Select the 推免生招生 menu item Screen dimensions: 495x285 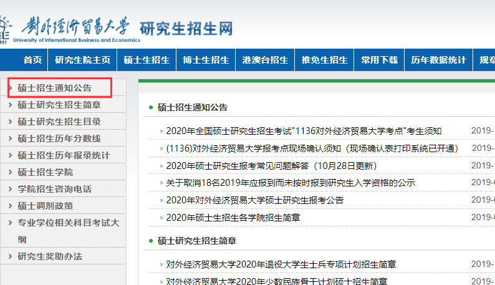(324, 60)
